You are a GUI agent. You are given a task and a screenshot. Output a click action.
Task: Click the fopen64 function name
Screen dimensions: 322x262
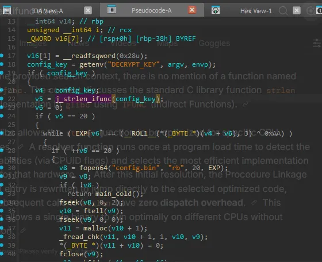(94, 168)
